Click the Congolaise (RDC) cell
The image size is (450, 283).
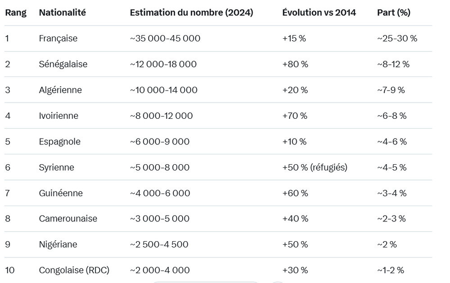[x=74, y=270]
